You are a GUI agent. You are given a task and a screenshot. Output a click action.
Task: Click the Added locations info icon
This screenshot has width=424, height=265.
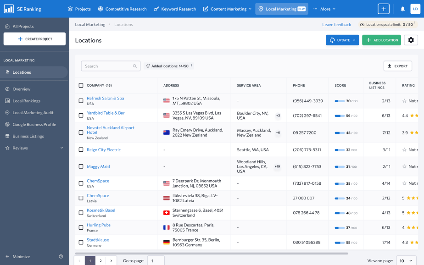pos(191,66)
